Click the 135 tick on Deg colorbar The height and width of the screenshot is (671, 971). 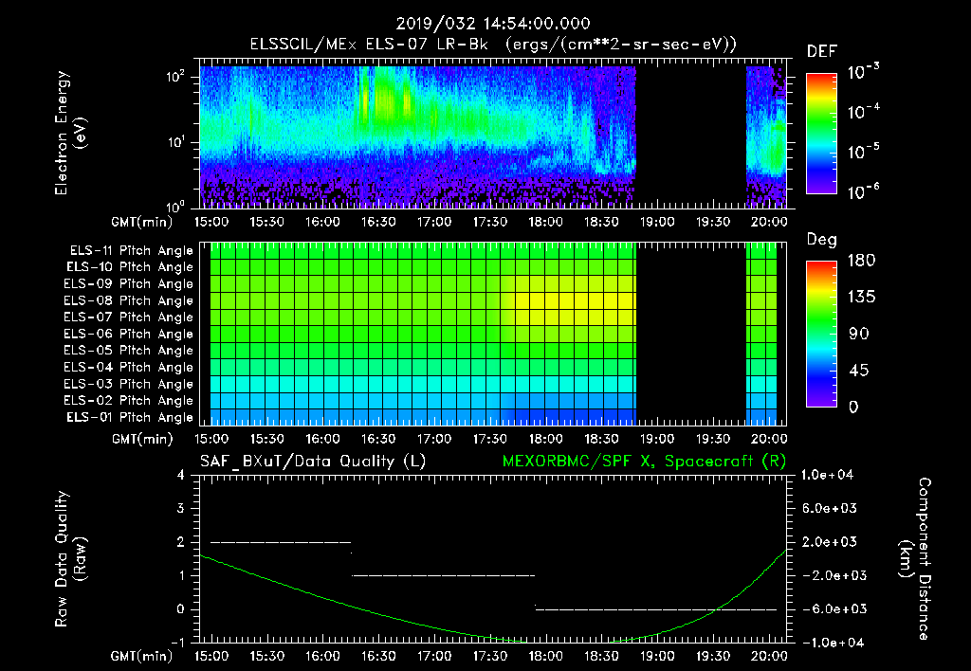861,298
